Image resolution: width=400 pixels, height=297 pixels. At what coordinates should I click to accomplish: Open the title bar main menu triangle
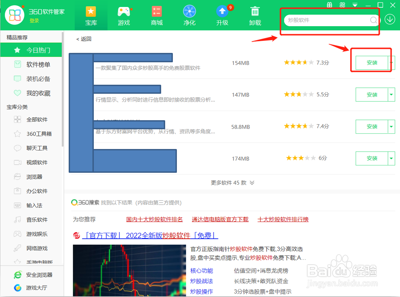[x=355, y=5]
